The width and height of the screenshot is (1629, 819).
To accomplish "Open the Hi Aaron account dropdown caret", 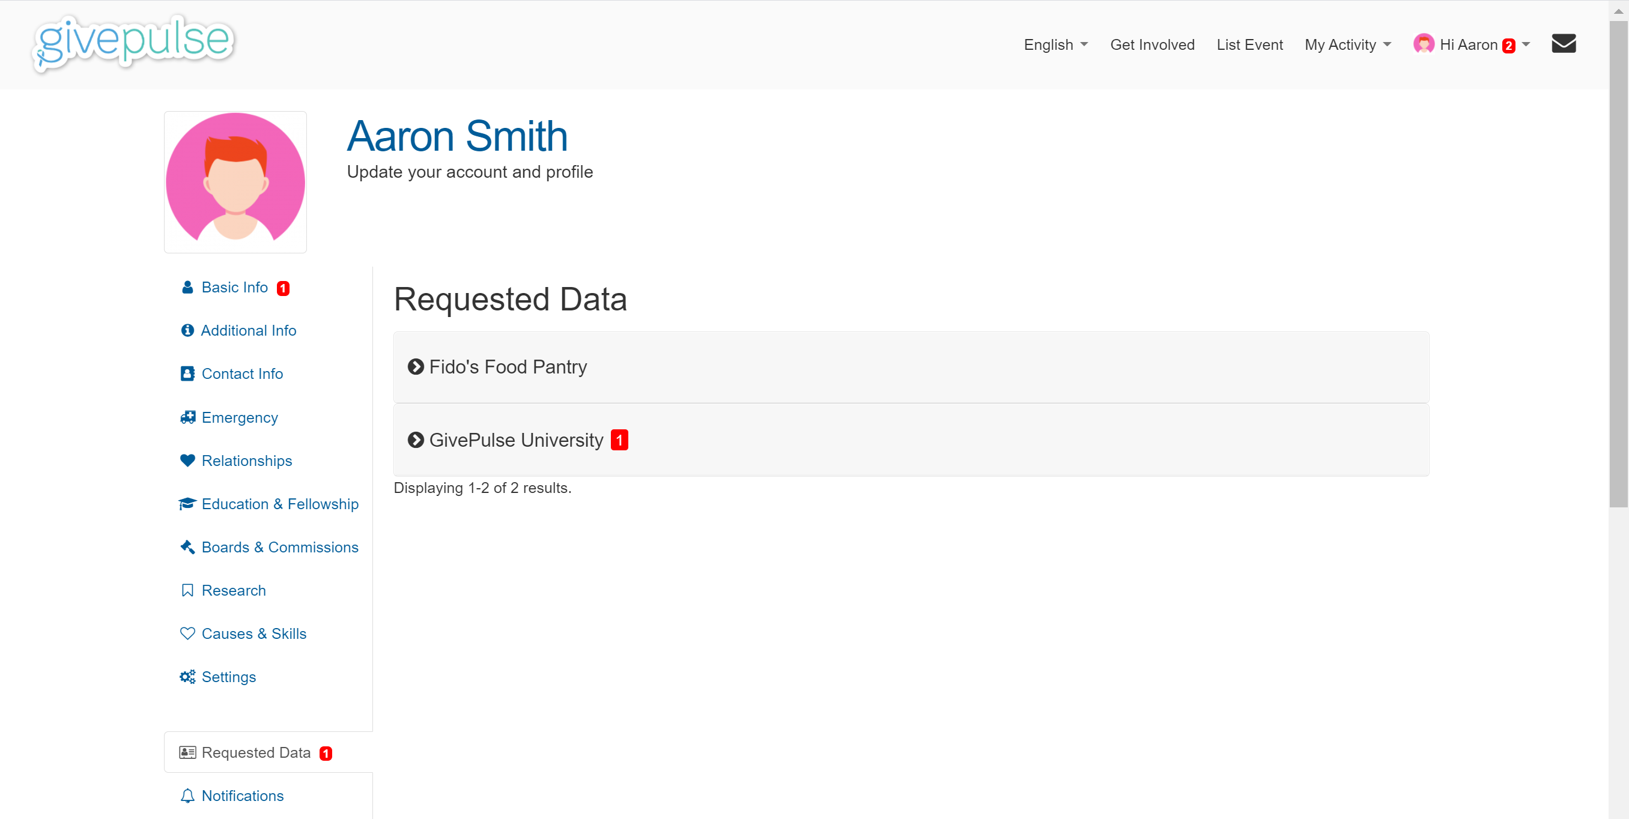I will pos(1525,44).
